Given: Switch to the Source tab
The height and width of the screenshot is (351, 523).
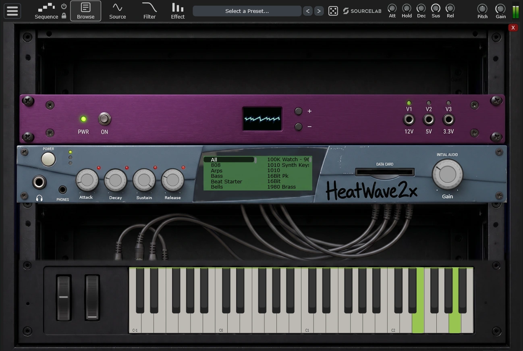Looking at the screenshot, I should (x=117, y=11).
